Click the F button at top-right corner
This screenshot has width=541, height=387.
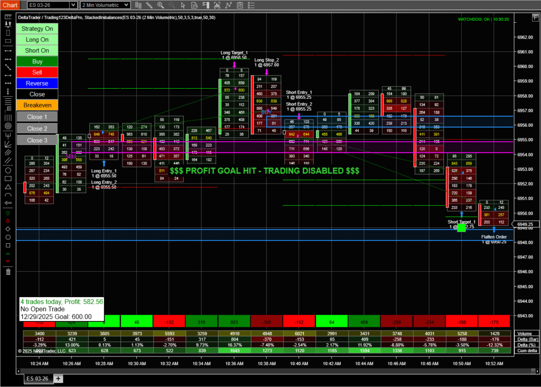pyautogui.click(x=534, y=17)
